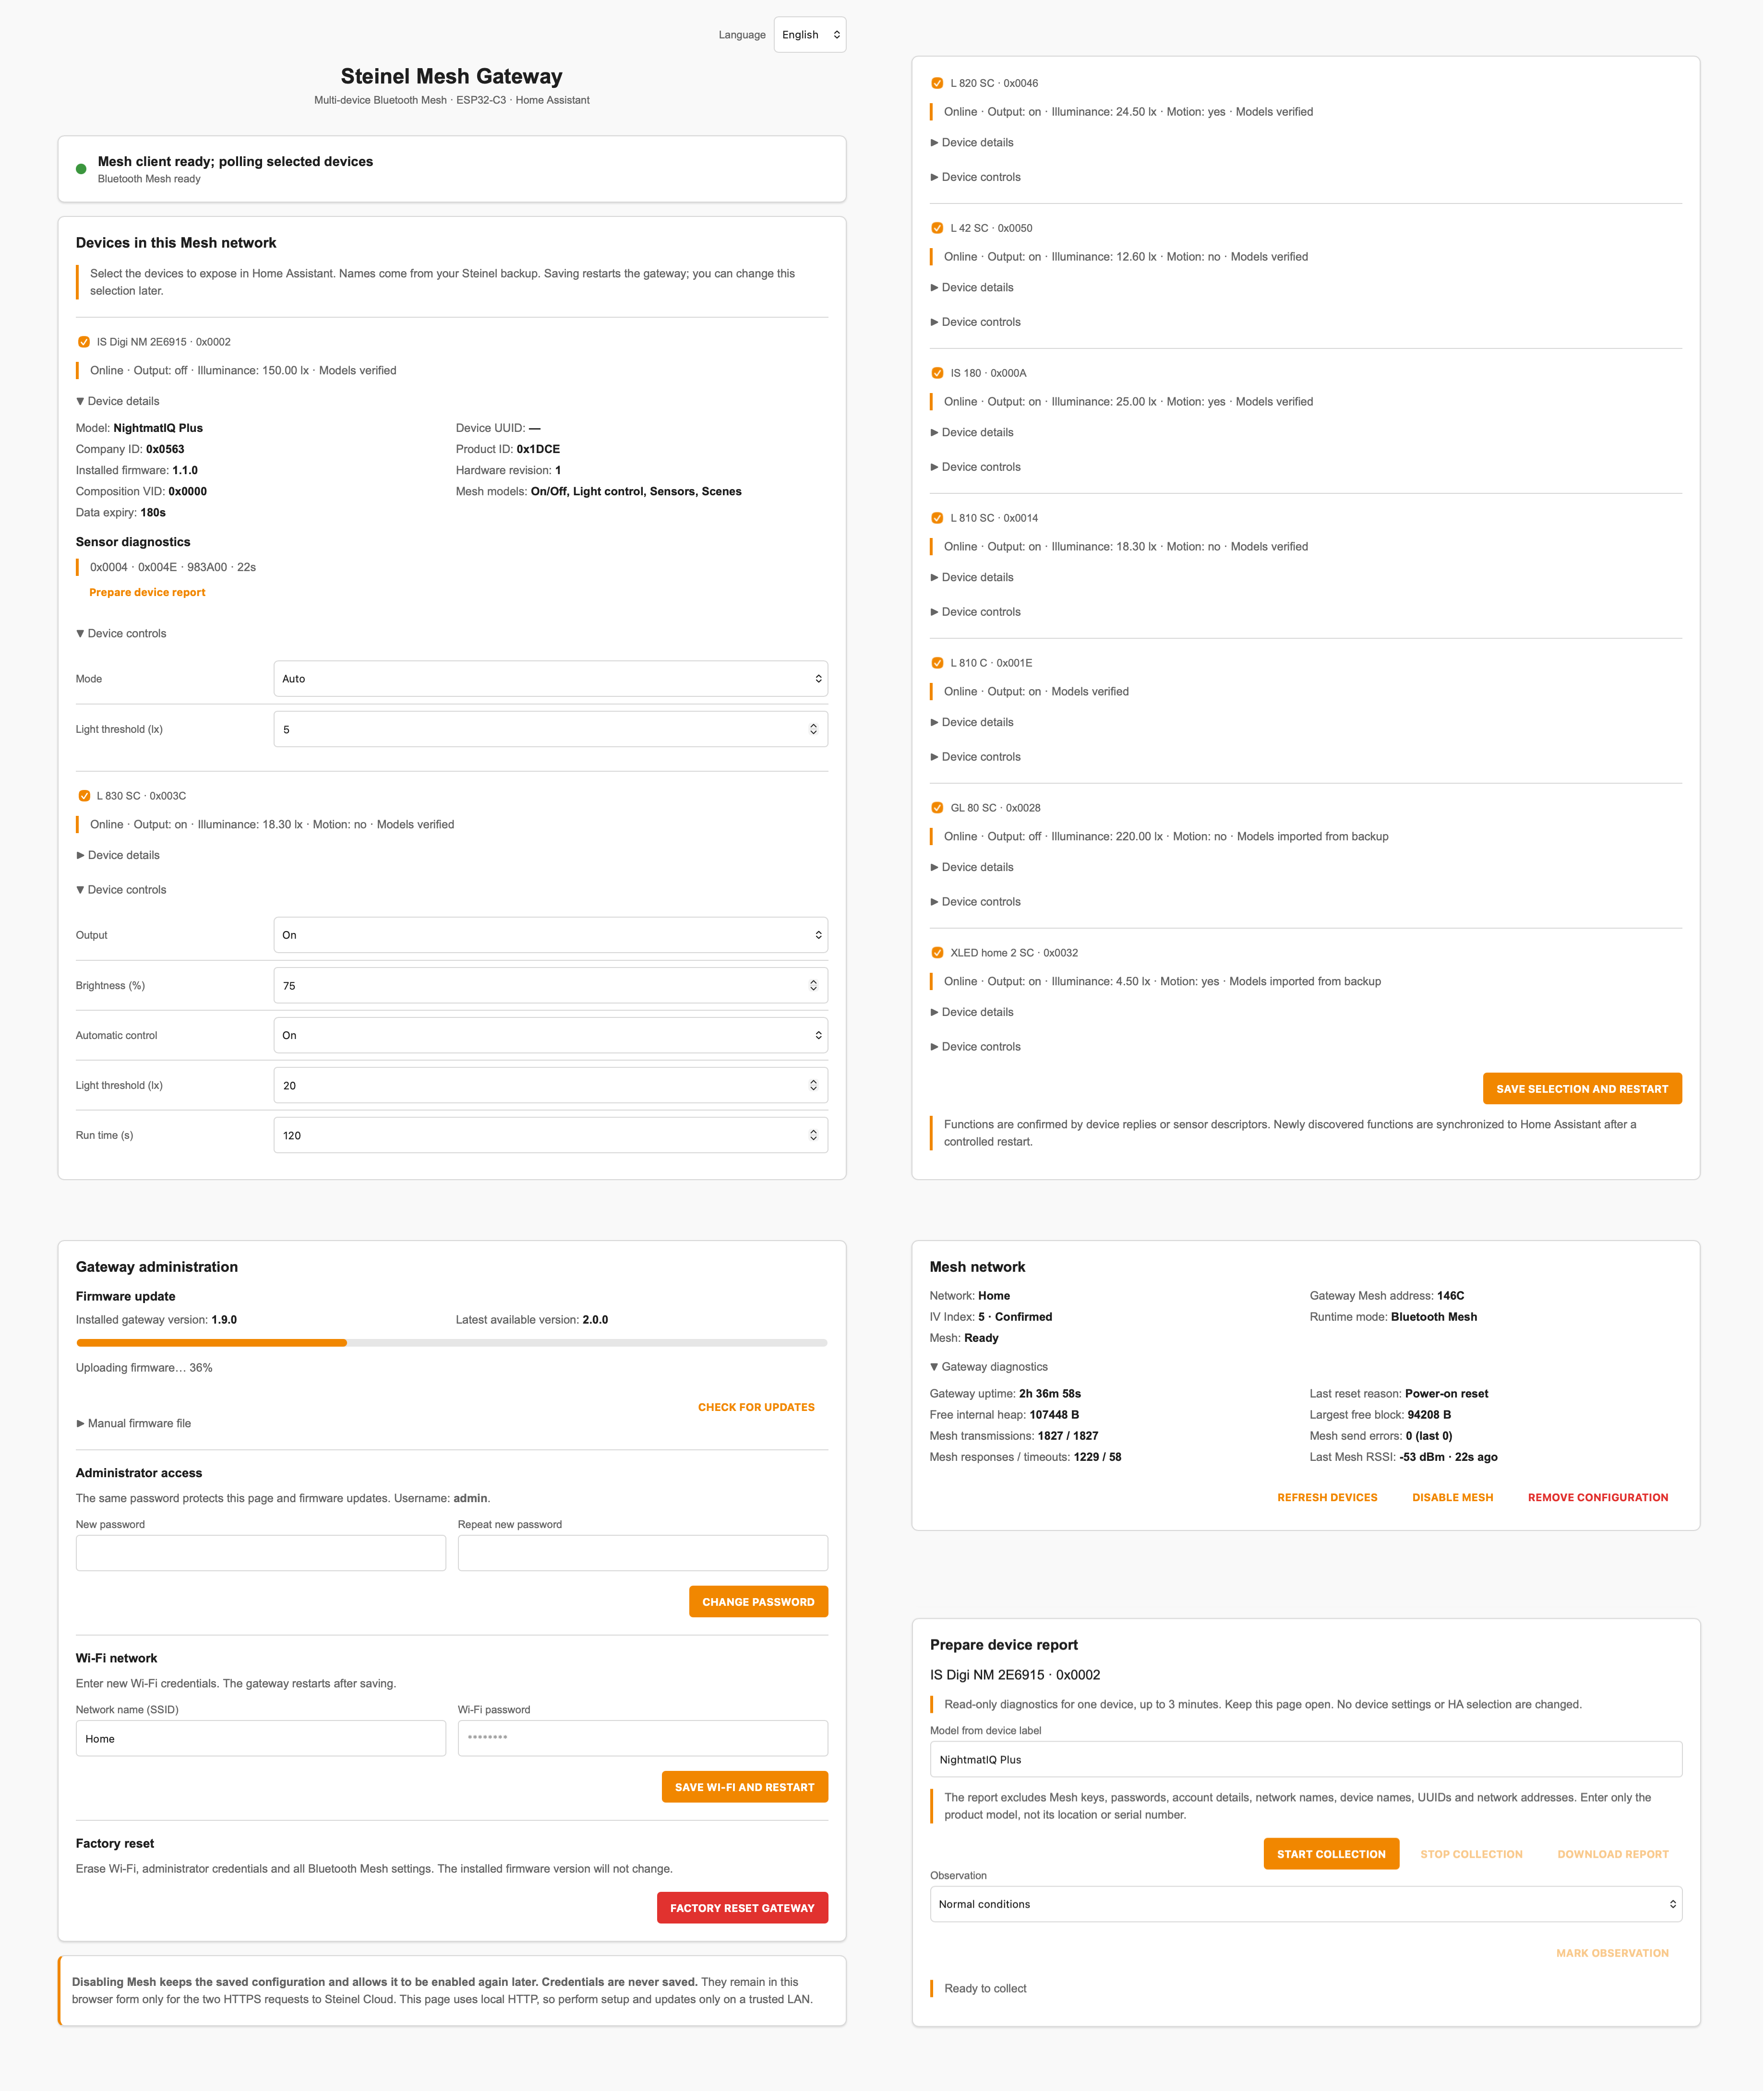Open the Automatic control dropdown
The image size is (1764, 2091).
(x=550, y=1035)
